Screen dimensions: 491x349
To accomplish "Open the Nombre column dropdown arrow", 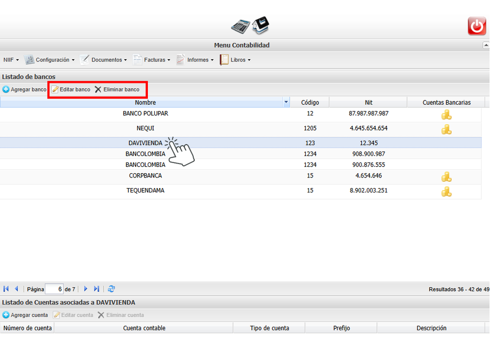I will [x=286, y=102].
